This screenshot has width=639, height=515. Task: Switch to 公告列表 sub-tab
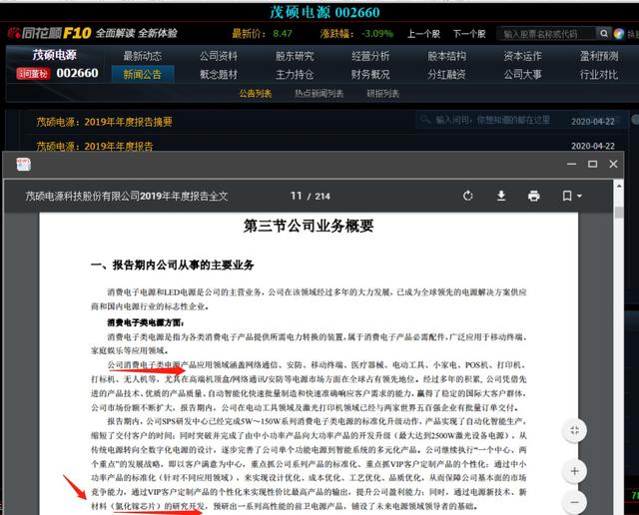(x=256, y=94)
